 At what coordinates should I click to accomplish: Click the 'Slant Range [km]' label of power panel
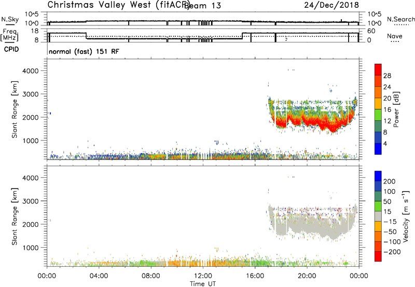[15, 109]
